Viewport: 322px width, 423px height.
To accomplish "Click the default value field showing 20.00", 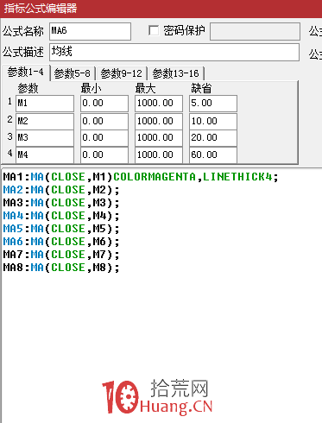I will coord(213,138).
